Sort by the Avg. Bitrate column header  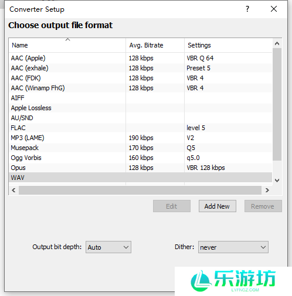pos(155,45)
